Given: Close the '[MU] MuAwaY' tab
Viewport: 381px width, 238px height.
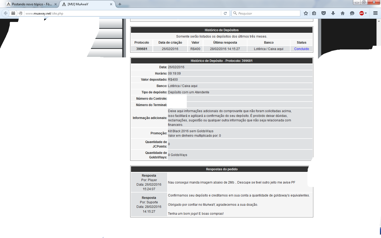Looking at the screenshot, I should tap(111, 4).
